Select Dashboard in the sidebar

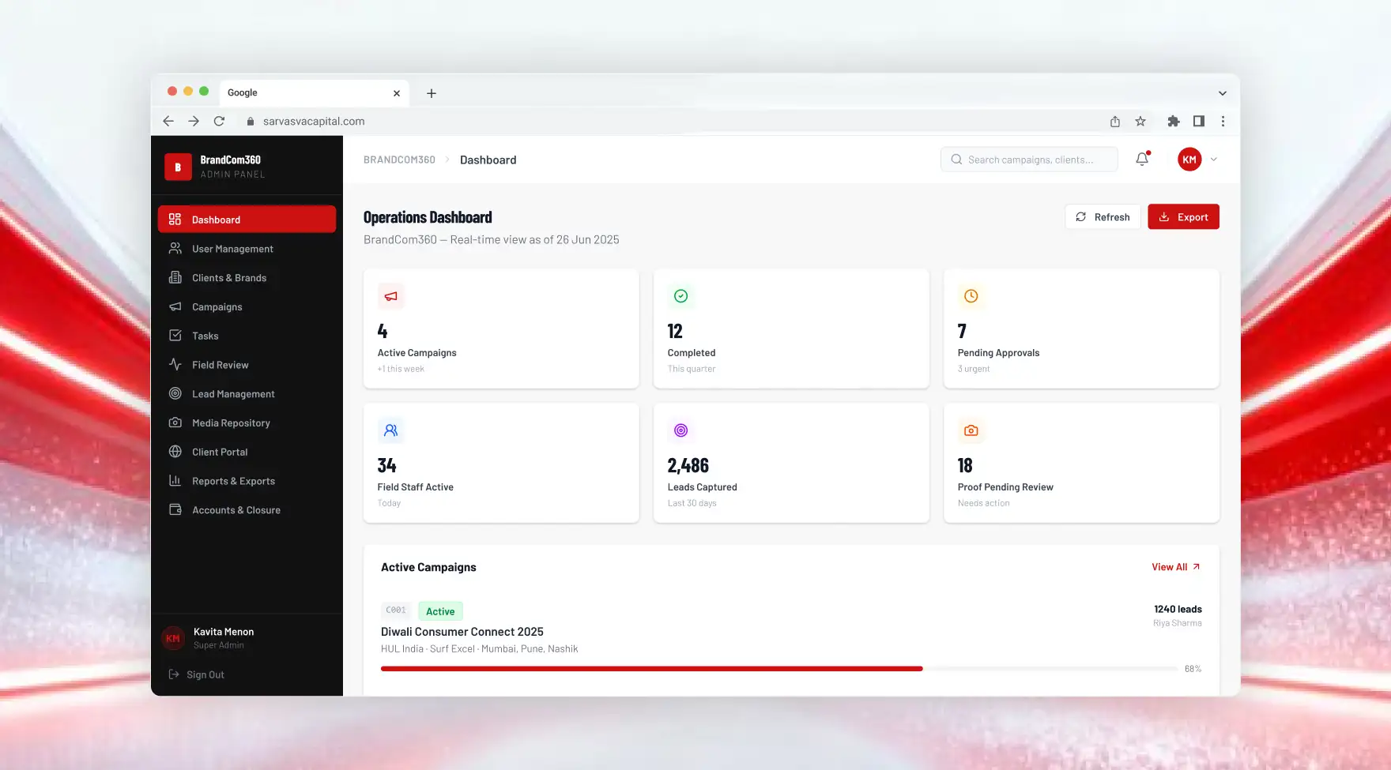[x=247, y=220]
